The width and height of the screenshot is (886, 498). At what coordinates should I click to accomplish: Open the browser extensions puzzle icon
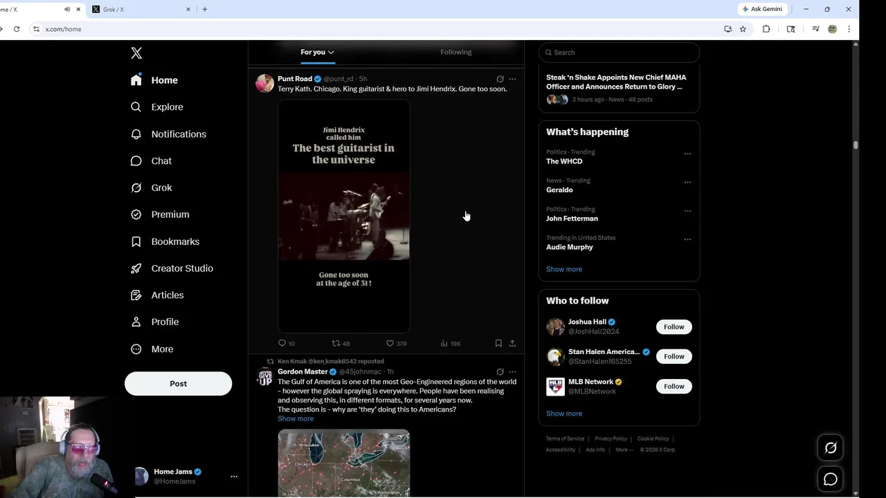click(x=766, y=29)
